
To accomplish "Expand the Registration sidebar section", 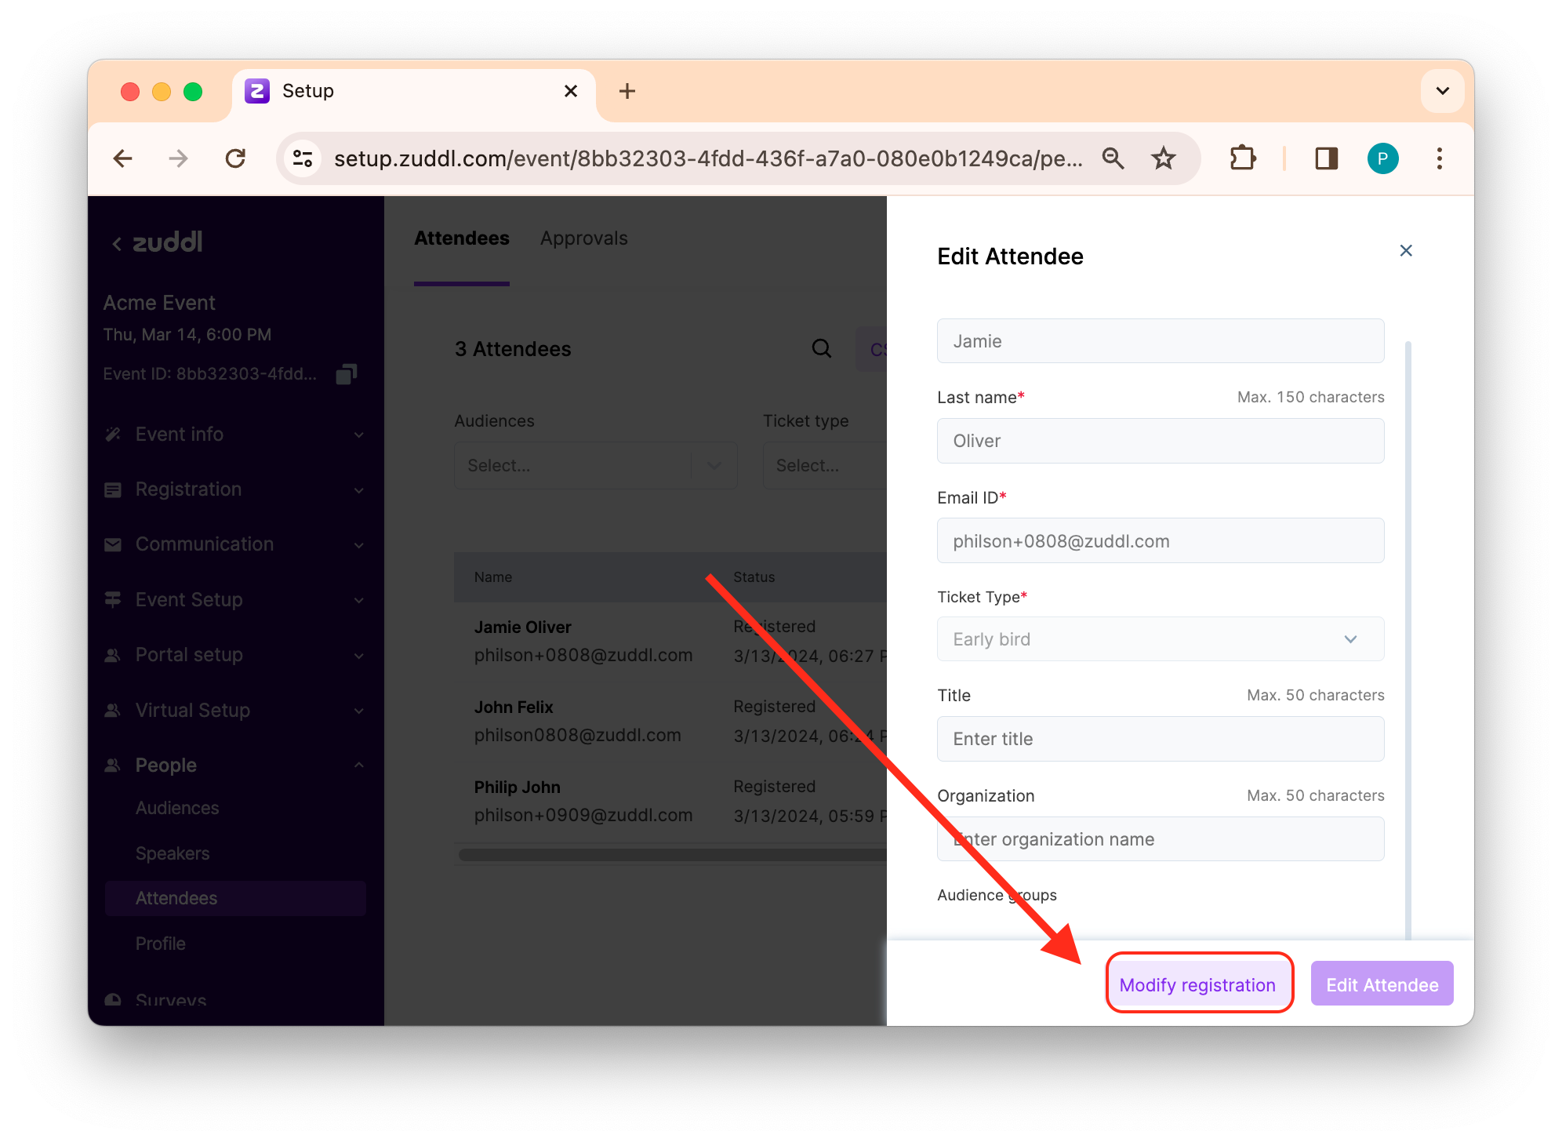I will [234, 489].
